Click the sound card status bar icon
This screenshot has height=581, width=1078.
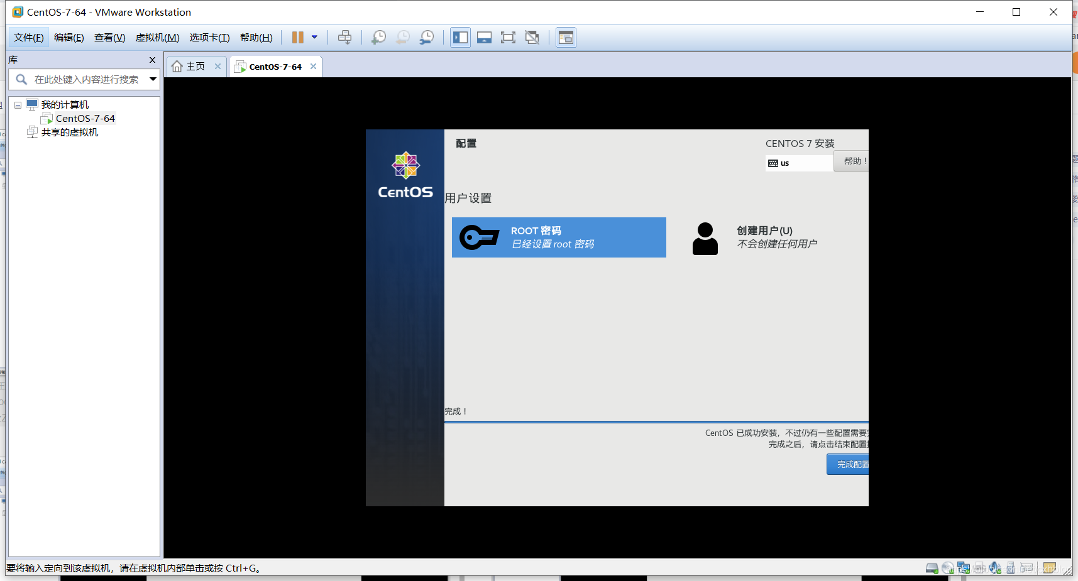pyautogui.click(x=995, y=568)
